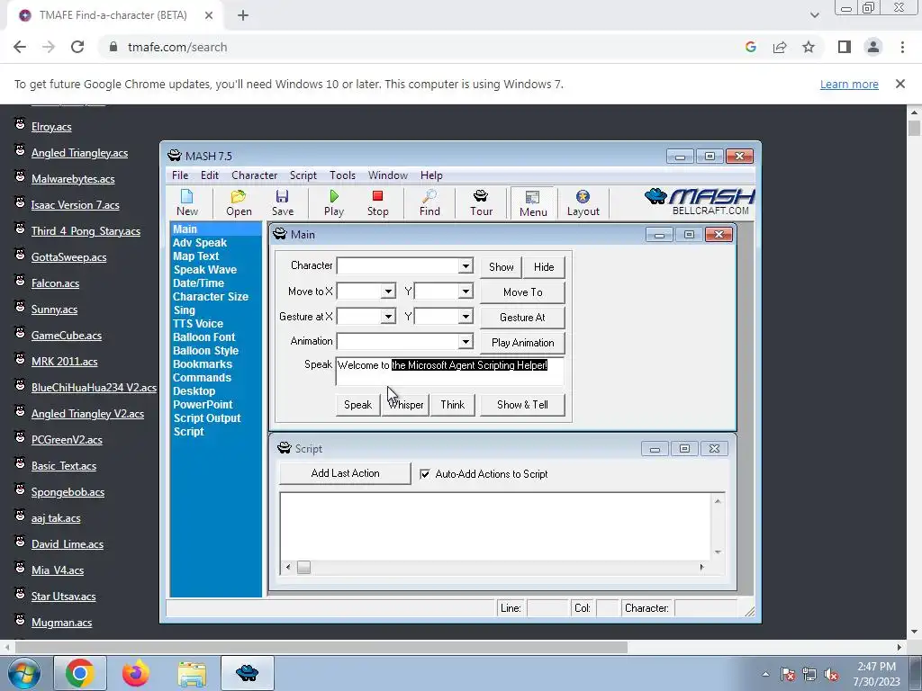Open Chrome three-dot menu

[x=902, y=47]
